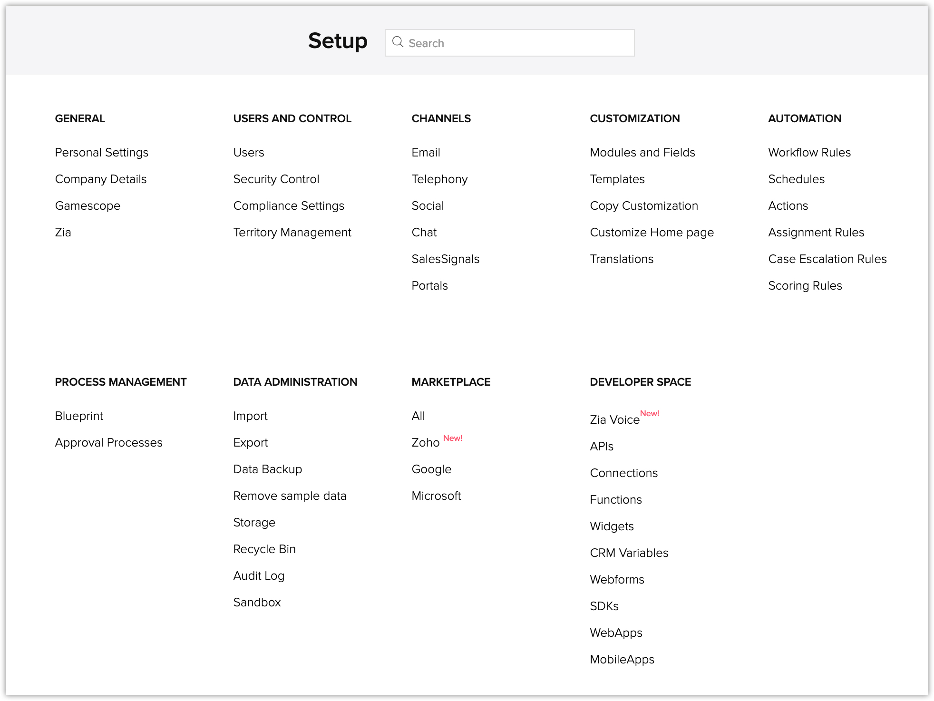
Task: Open Company Details page
Action: click(101, 179)
